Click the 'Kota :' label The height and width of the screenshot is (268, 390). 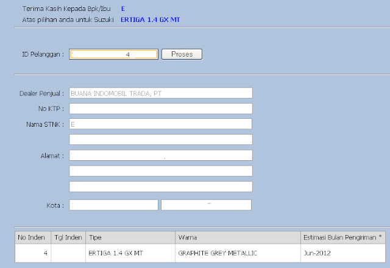click(55, 206)
